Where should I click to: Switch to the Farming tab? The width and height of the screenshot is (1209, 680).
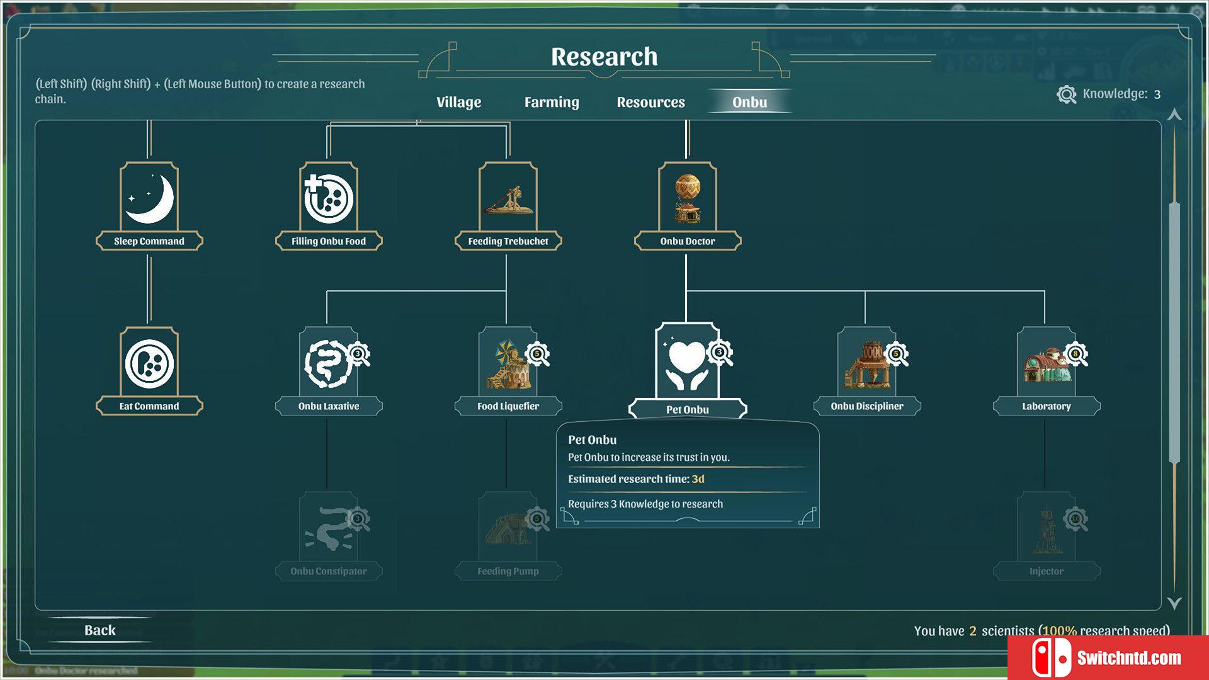tap(552, 102)
